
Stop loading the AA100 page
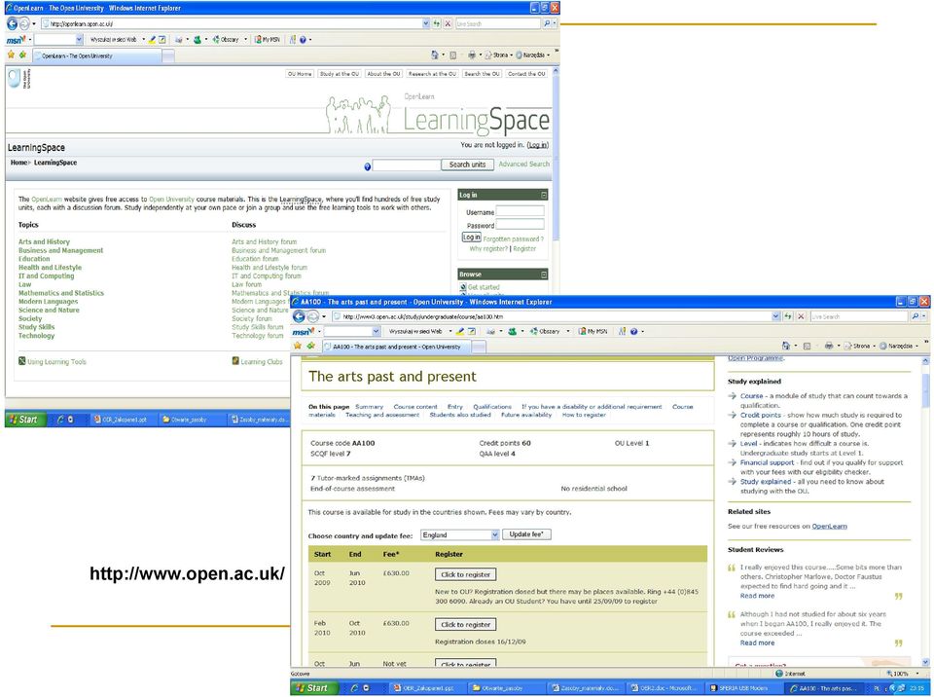pyautogui.click(x=802, y=316)
